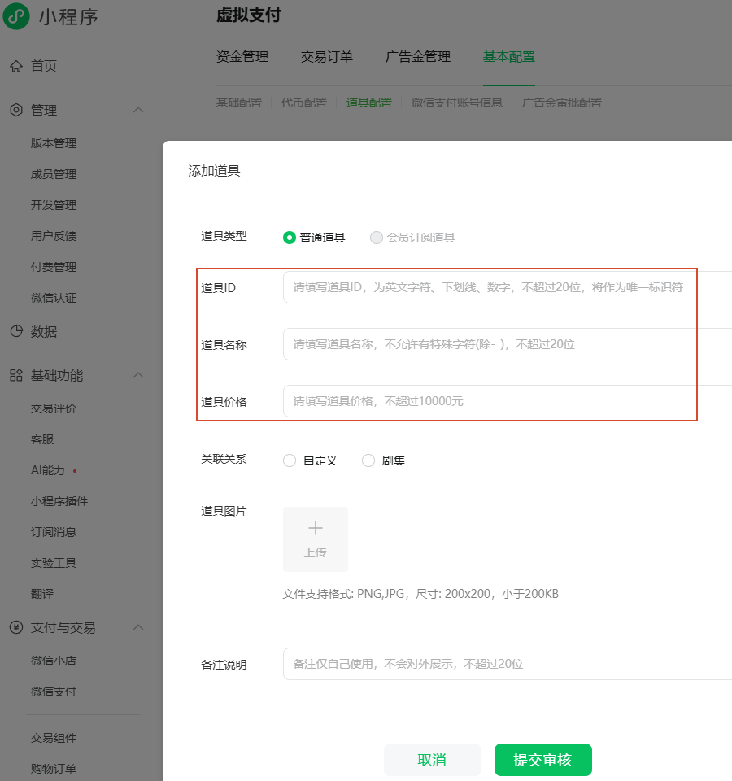The width and height of the screenshot is (732, 781).
Task: Click the pie chart icon beside 数据
Action: tap(16, 331)
